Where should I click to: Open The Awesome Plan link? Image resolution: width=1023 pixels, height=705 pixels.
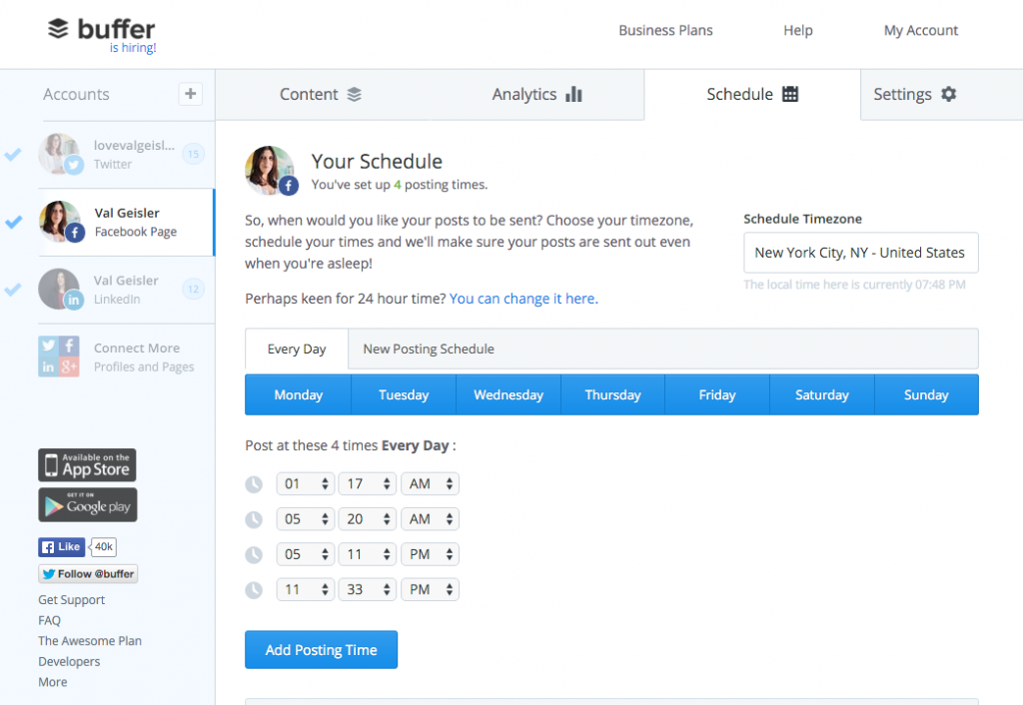coord(90,641)
